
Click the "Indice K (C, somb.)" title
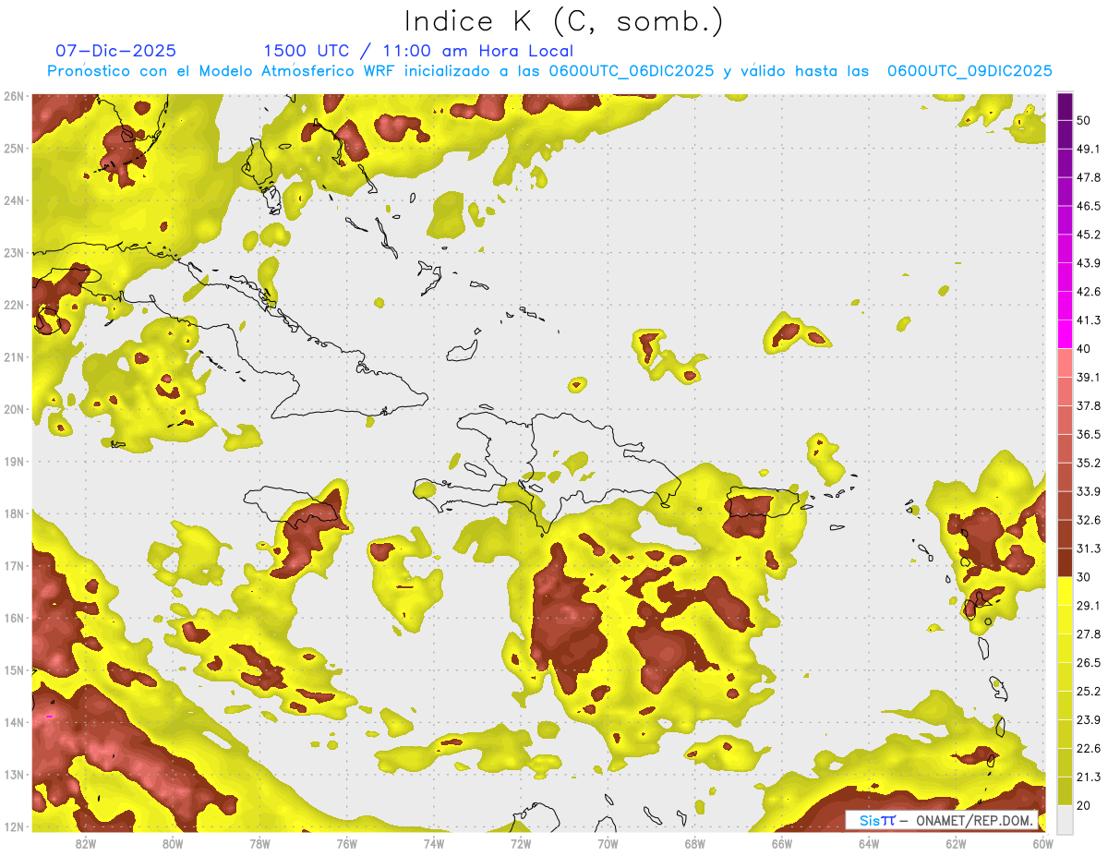coord(563,20)
